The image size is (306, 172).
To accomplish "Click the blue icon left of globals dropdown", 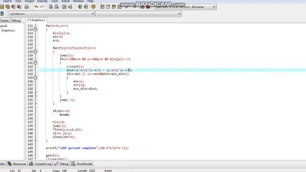I will tap(2, 14).
